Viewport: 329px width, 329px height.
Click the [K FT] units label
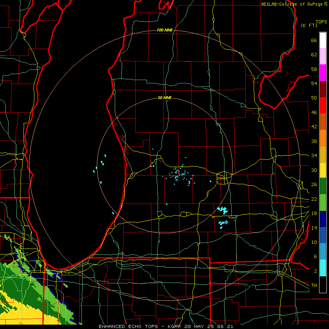[x=309, y=25]
